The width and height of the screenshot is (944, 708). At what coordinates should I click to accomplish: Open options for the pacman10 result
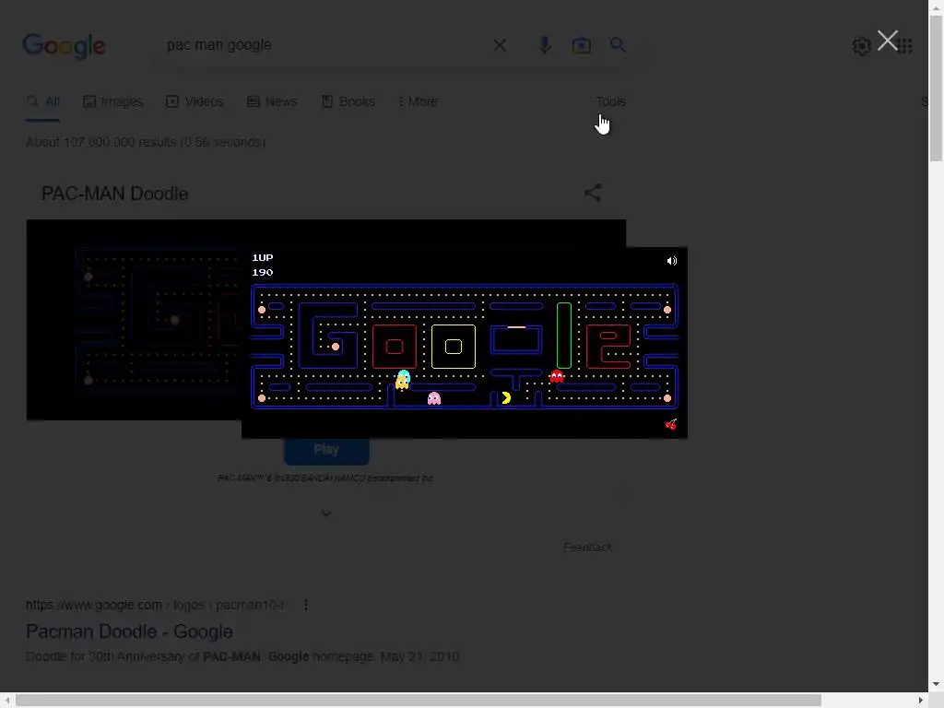coord(306,605)
